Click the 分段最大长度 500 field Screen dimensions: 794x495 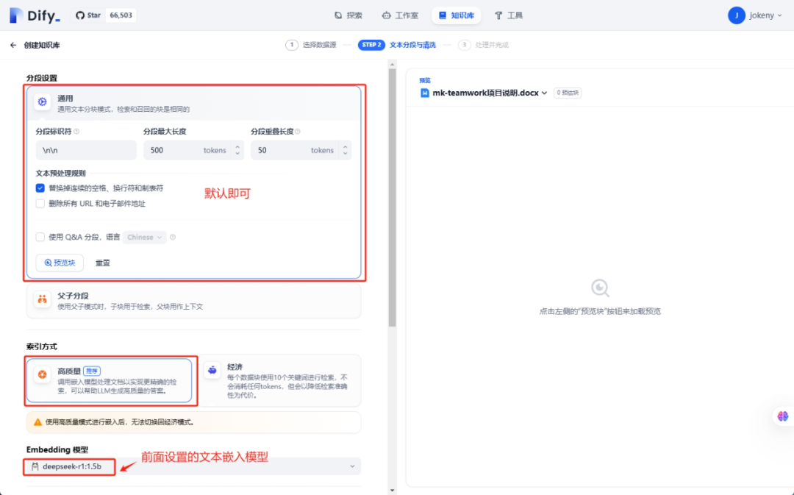tap(187, 150)
